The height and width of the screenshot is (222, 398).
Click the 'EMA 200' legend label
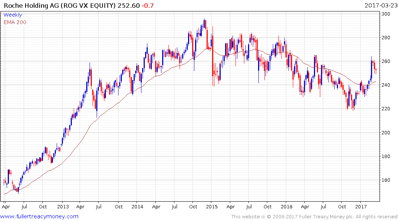[x=15, y=22]
